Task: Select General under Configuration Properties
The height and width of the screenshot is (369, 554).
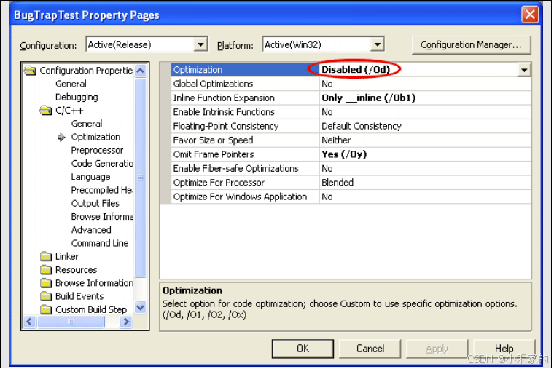Action: pos(71,84)
